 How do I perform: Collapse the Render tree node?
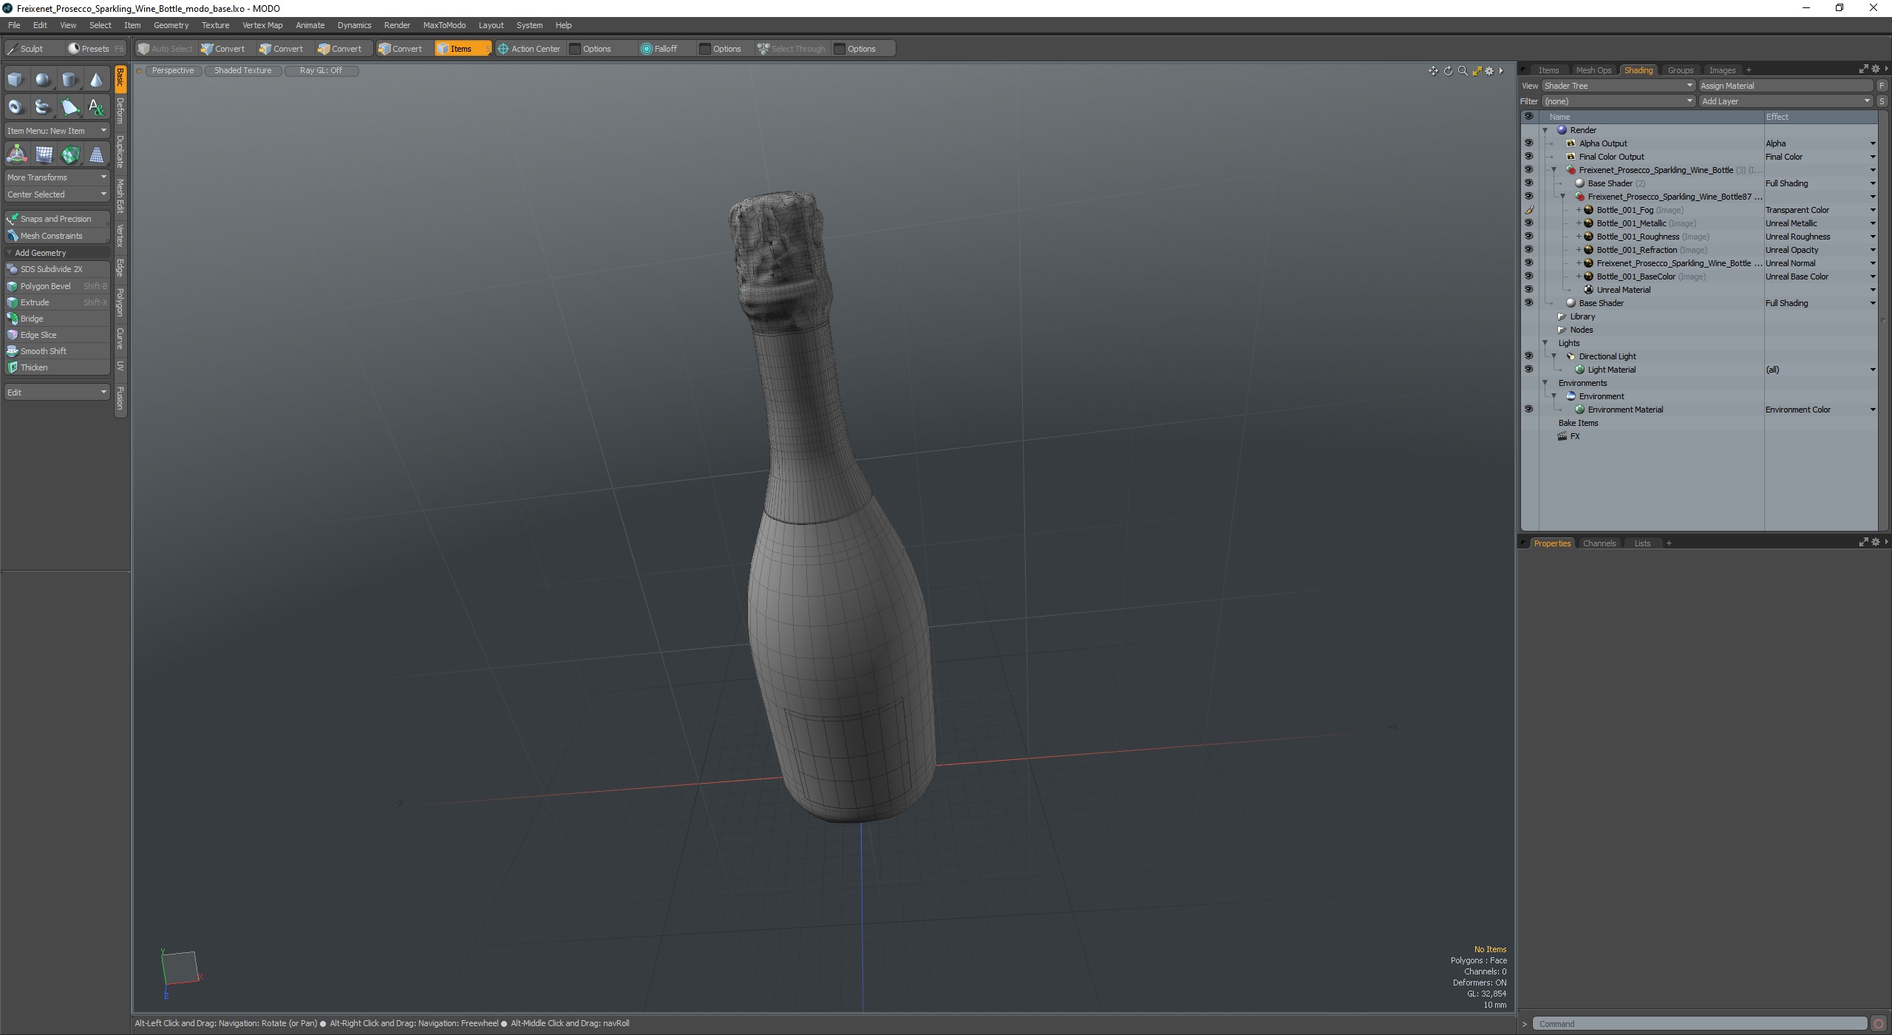pos(1545,130)
